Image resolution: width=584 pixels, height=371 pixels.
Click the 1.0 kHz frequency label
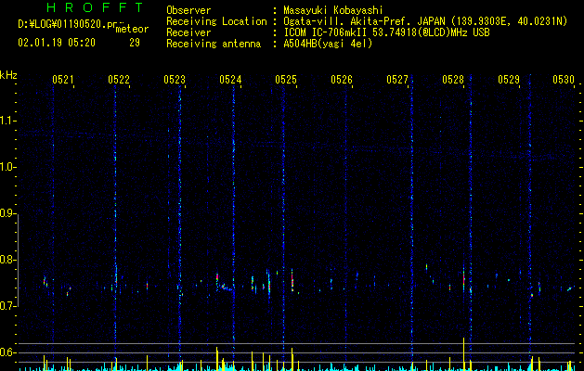(x=7, y=167)
